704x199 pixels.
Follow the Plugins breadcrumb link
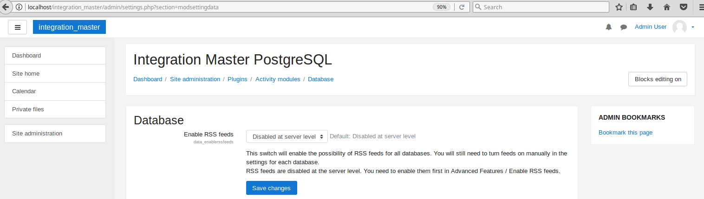tap(237, 79)
